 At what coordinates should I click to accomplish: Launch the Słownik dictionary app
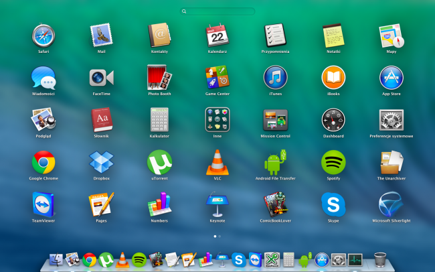click(x=102, y=119)
